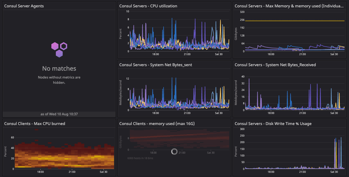This screenshot has width=349, height=177.
Task: Select the Disk Write Time % Usage title
Action: 273,123
